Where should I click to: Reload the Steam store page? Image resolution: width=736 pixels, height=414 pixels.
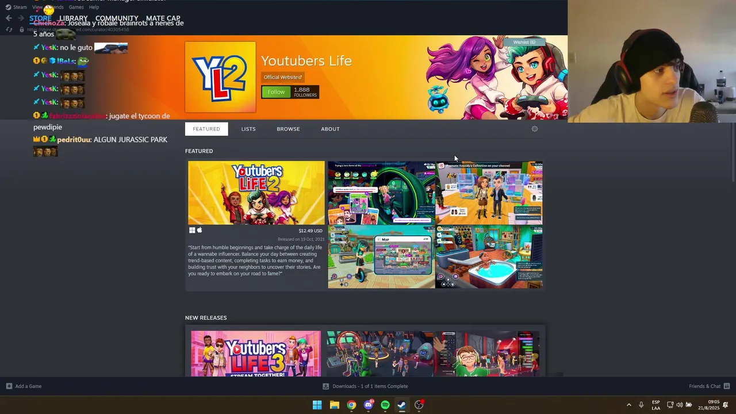pos(9,29)
